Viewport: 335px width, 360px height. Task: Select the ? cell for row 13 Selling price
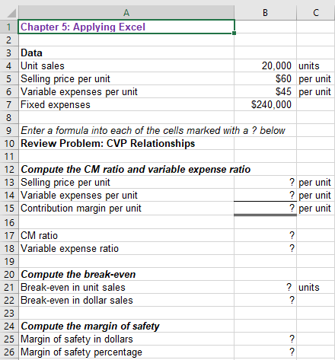click(x=265, y=182)
